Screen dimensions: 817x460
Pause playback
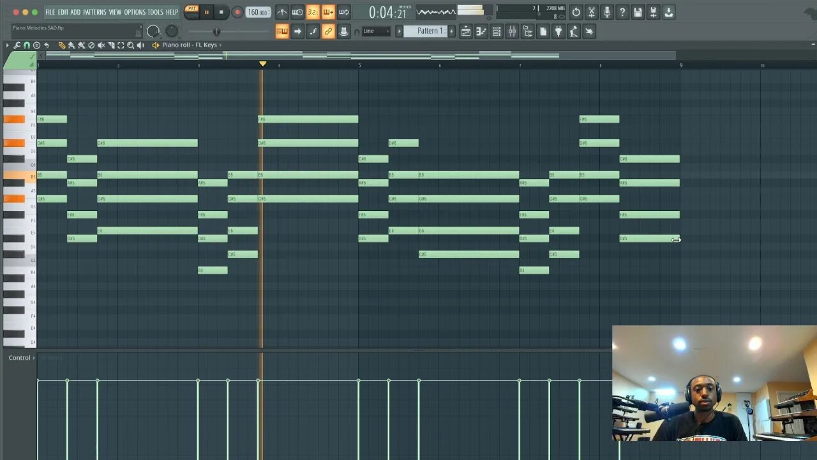click(x=206, y=12)
